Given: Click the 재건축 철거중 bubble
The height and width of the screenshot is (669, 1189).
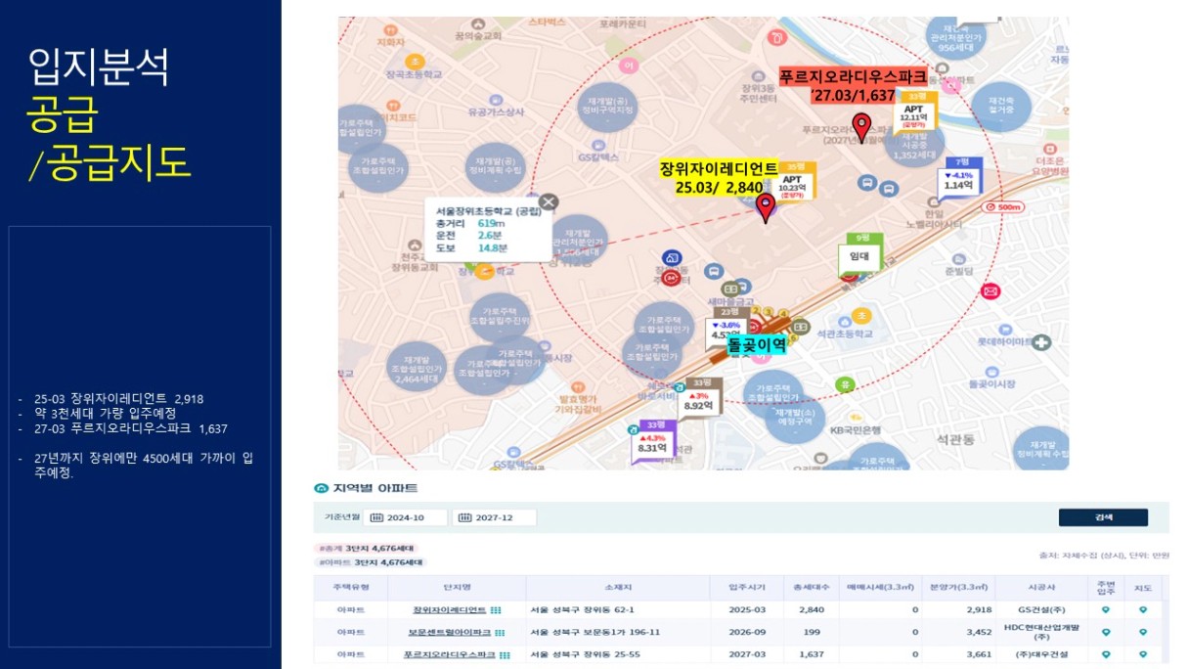Looking at the screenshot, I should [1001, 110].
